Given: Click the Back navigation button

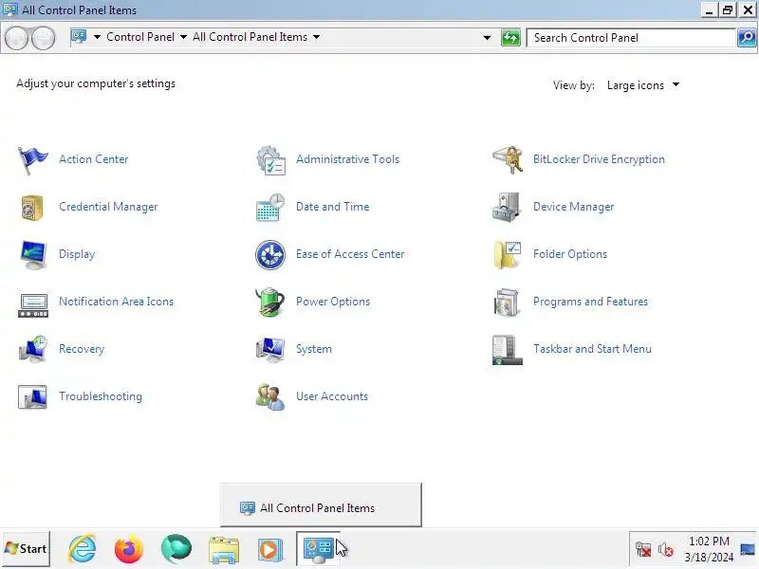Looking at the screenshot, I should [17, 38].
